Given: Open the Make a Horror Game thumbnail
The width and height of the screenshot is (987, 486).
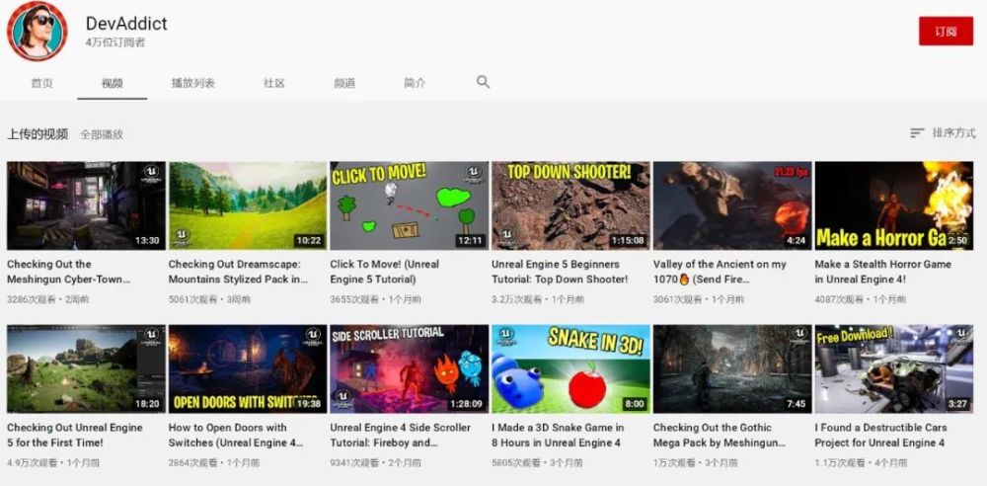Looking at the screenshot, I should (894, 205).
